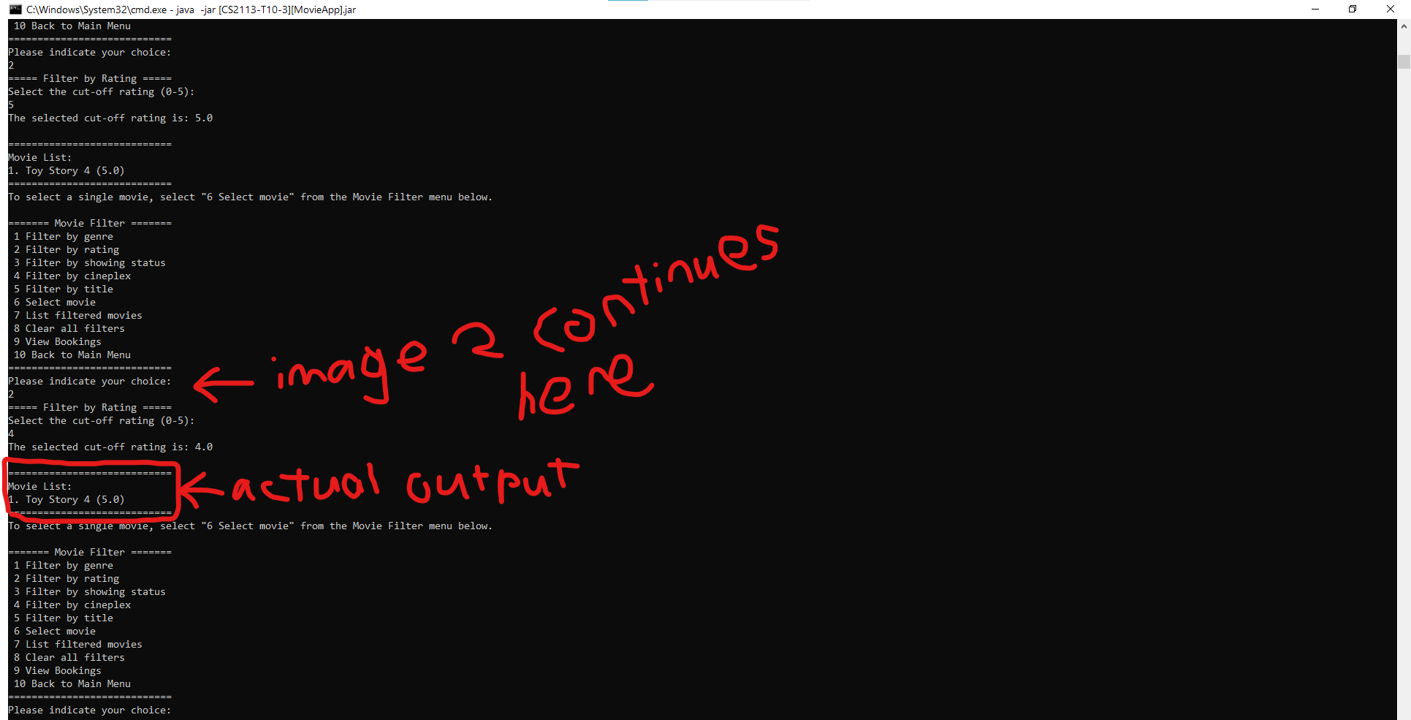
Task: Click the cmd.exe icon in the title bar
Action: pos(15,10)
